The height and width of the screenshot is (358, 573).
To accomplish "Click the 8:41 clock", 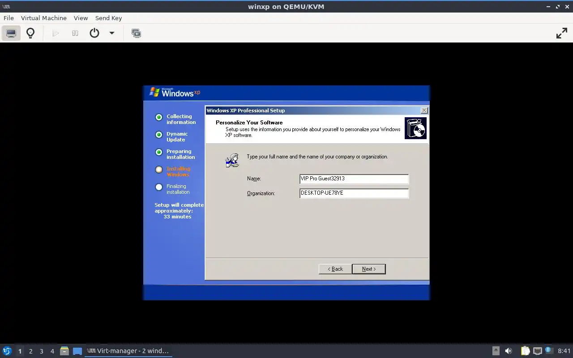I will coord(564,351).
